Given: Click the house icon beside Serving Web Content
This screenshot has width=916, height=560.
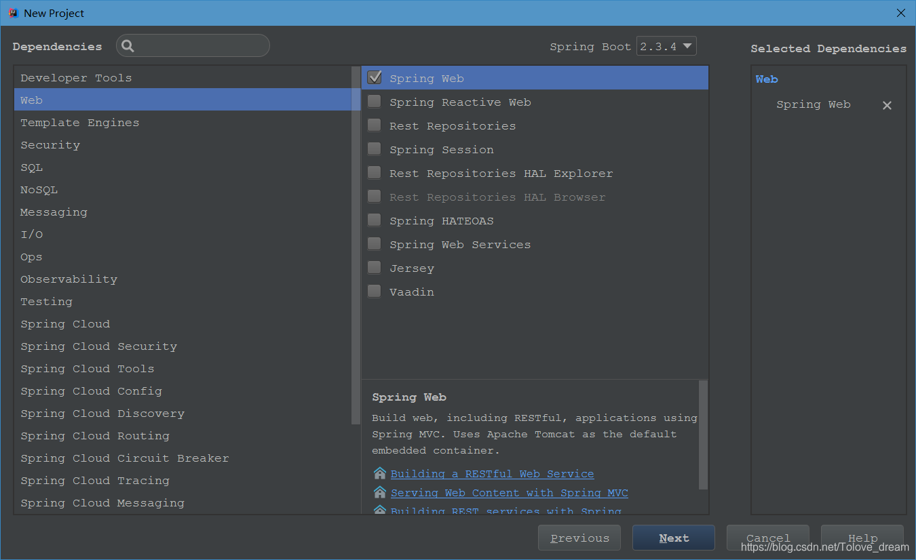Looking at the screenshot, I should [380, 492].
